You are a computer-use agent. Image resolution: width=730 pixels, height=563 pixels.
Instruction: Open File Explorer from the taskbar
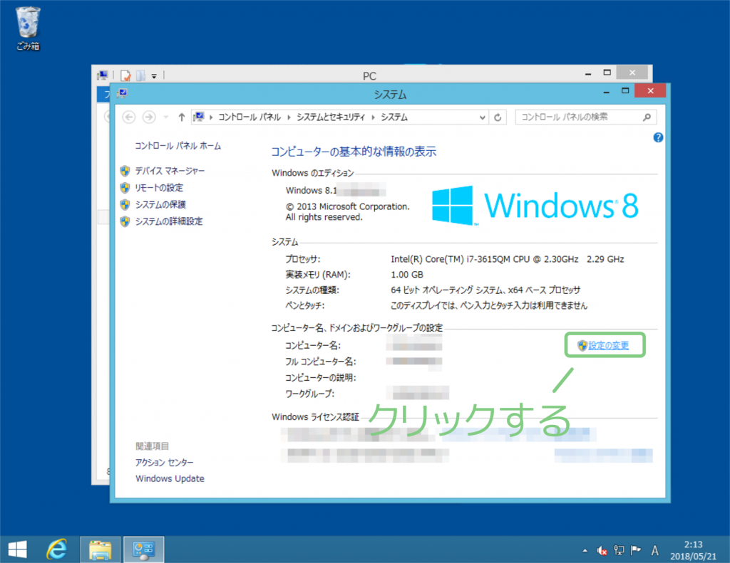tap(100, 549)
